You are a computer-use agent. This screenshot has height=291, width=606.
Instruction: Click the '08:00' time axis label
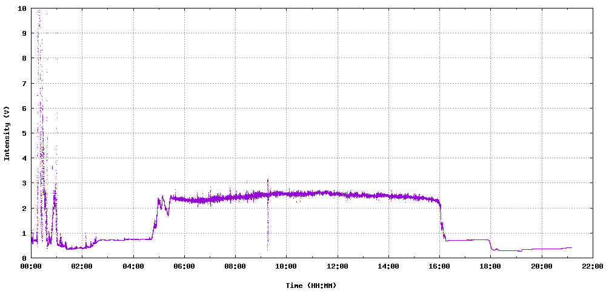coord(235,266)
